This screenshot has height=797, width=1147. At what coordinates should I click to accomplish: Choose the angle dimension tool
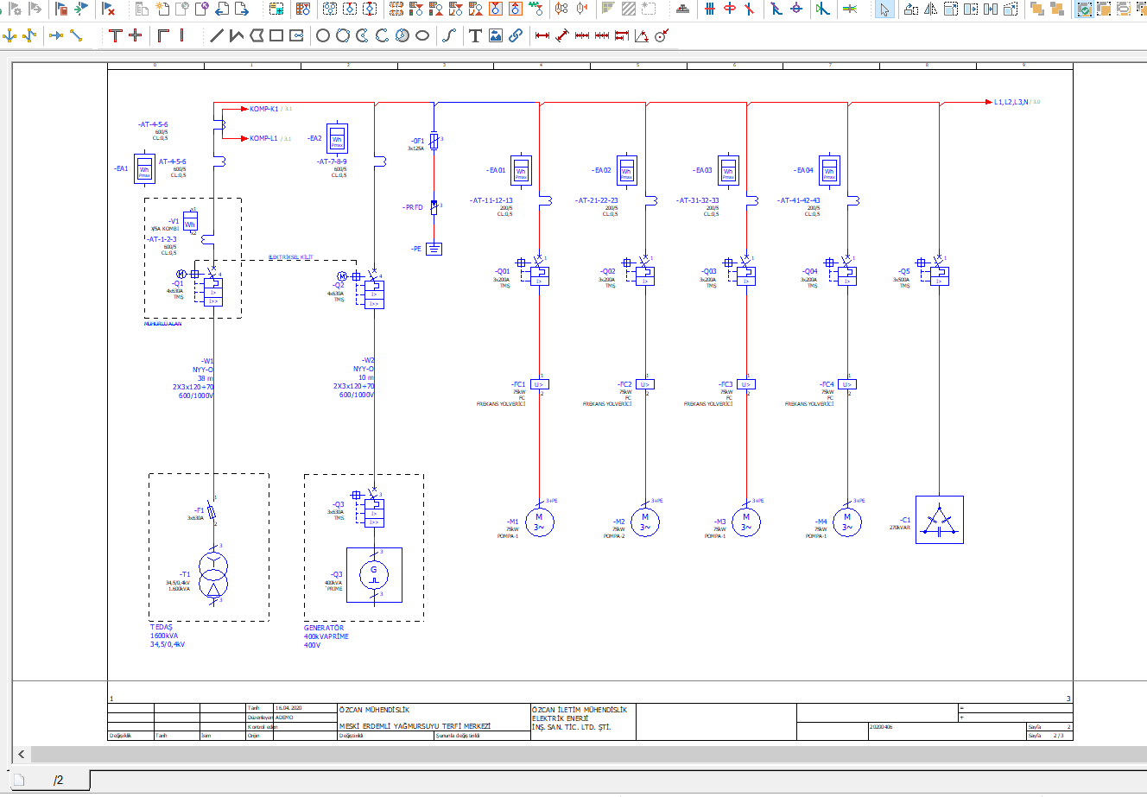(x=642, y=36)
